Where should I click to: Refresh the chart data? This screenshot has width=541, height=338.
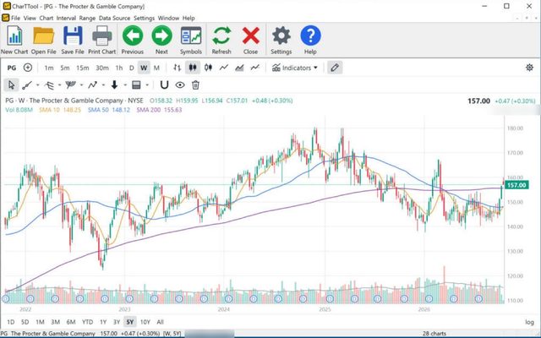(x=221, y=40)
